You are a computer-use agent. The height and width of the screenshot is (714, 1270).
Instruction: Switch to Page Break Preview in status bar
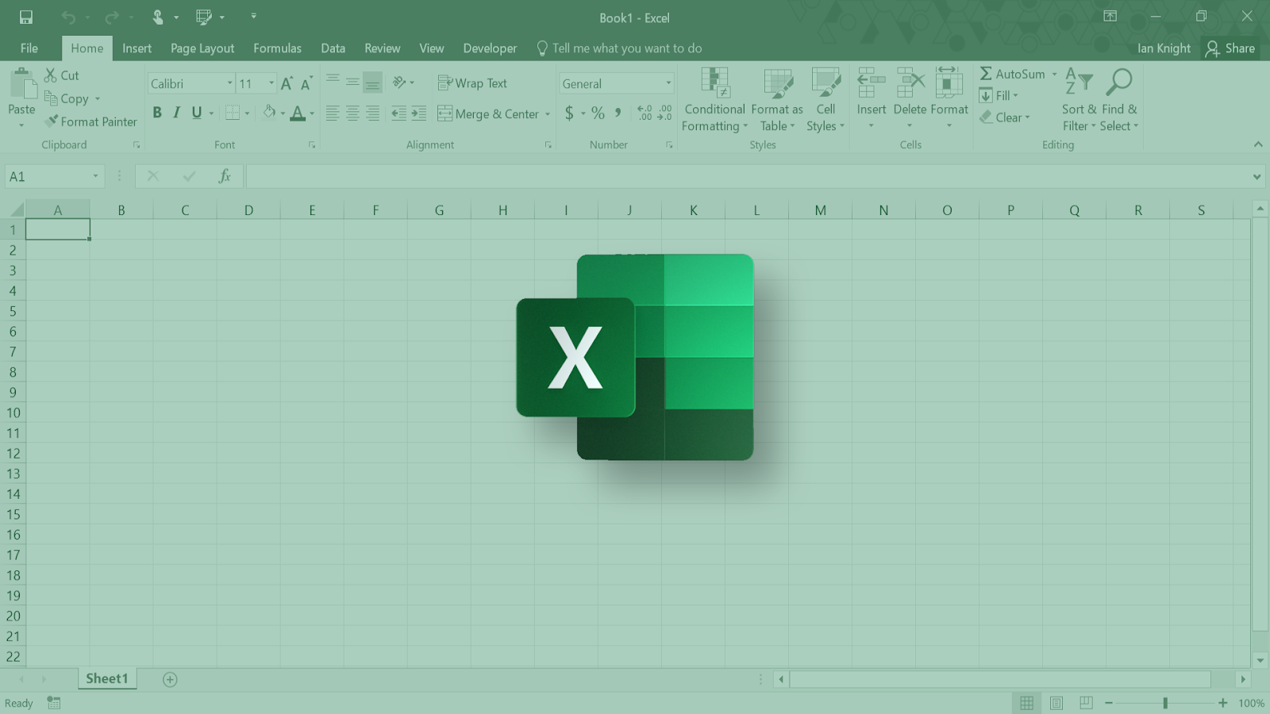click(1086, 703)
